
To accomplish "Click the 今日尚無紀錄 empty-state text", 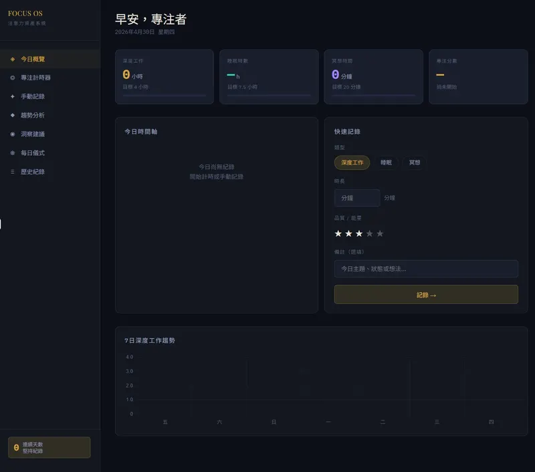I will click(217, 166).
